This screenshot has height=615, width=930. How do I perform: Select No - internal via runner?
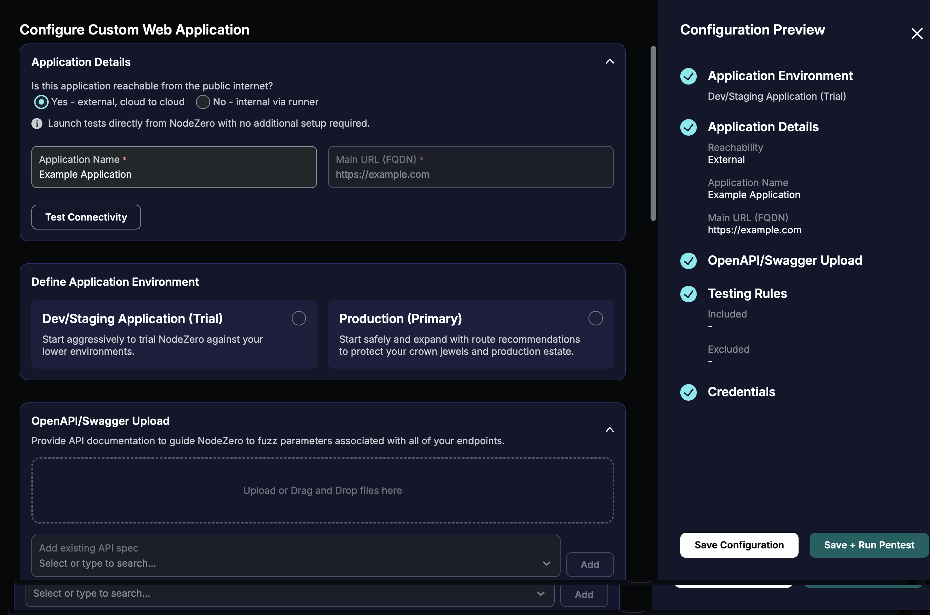(x=203, y=102)
